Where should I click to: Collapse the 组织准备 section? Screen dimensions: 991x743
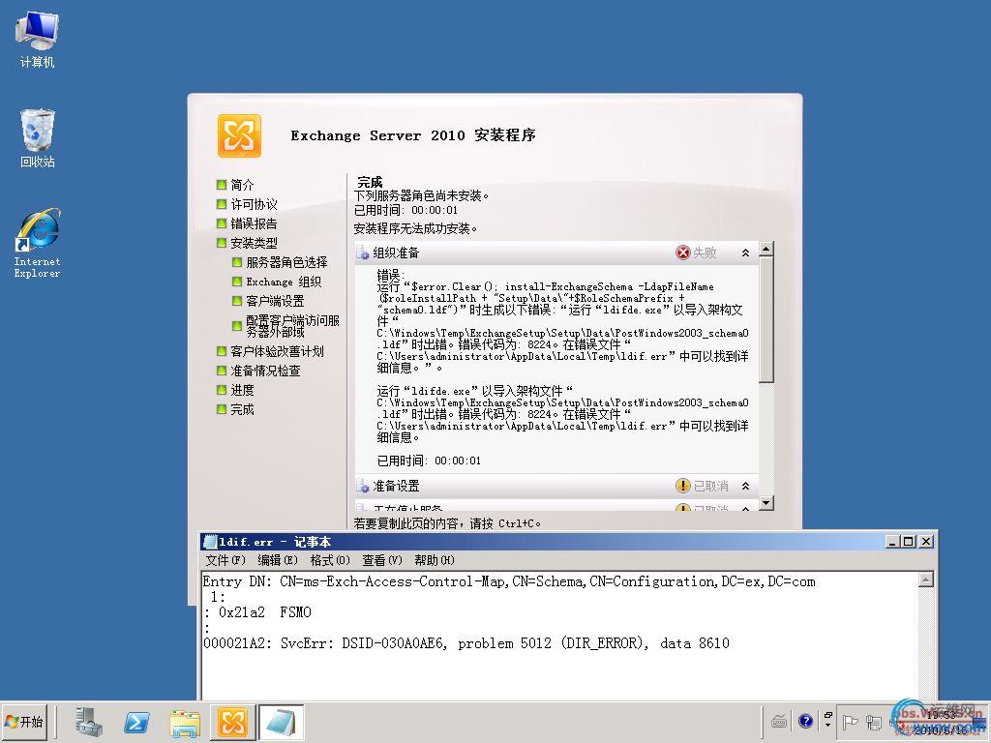746,253
